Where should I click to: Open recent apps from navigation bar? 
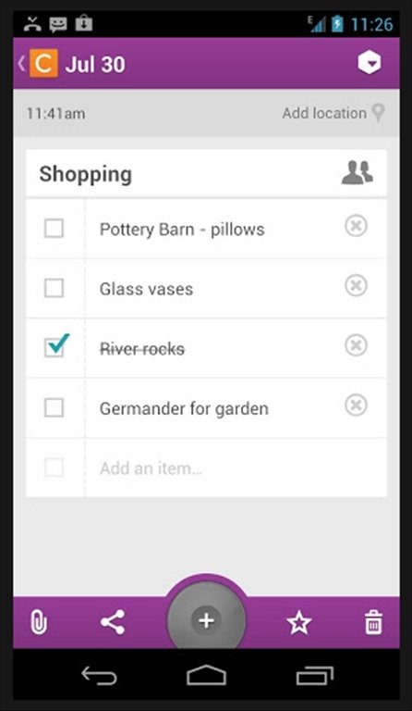pos(315,675)
